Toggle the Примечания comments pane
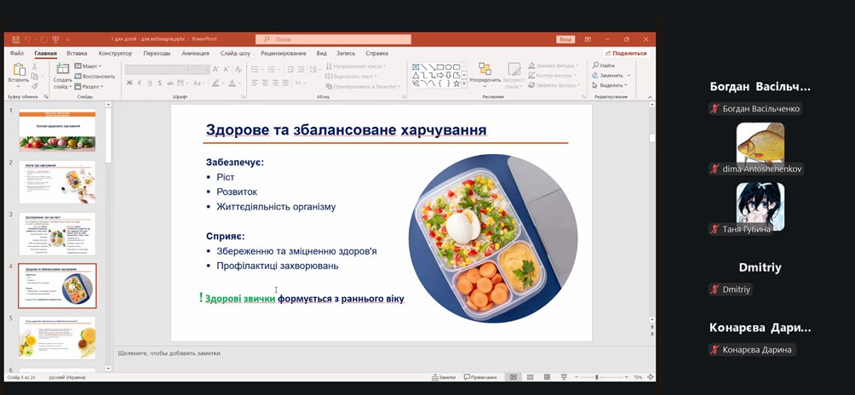This screenshot has height=395, width=855. tap(479, 377)
